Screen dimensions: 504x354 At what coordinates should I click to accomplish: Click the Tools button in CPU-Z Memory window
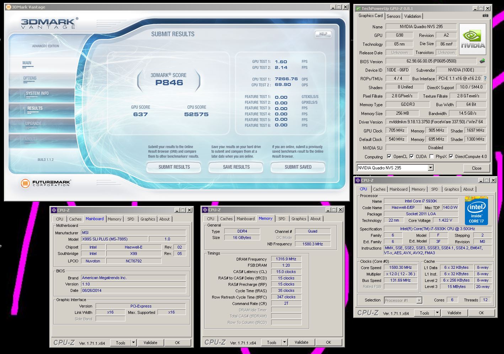point(272,342)
